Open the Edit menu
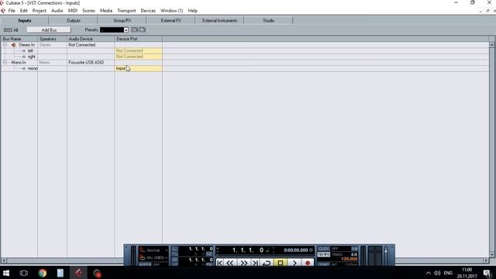The height and width of the screenshot is (279, 496). (x=24, y=11)
